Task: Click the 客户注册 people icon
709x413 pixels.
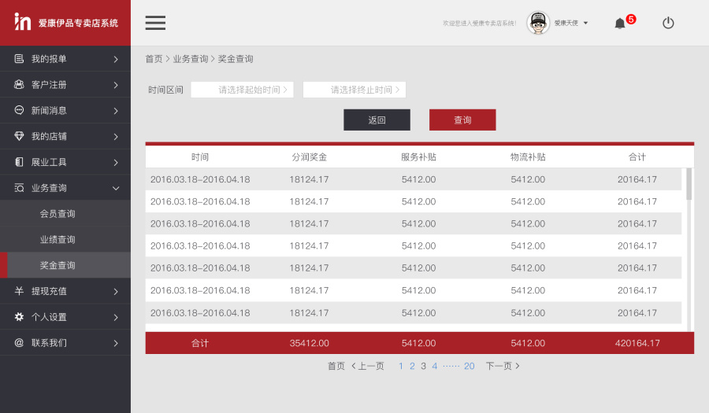Action: [x=19, y=84]
